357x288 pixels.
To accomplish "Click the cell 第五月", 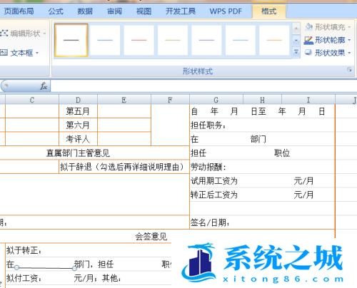I will (78, 111).
